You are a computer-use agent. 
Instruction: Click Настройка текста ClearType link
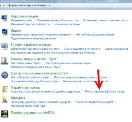click(x=28, y=106)
